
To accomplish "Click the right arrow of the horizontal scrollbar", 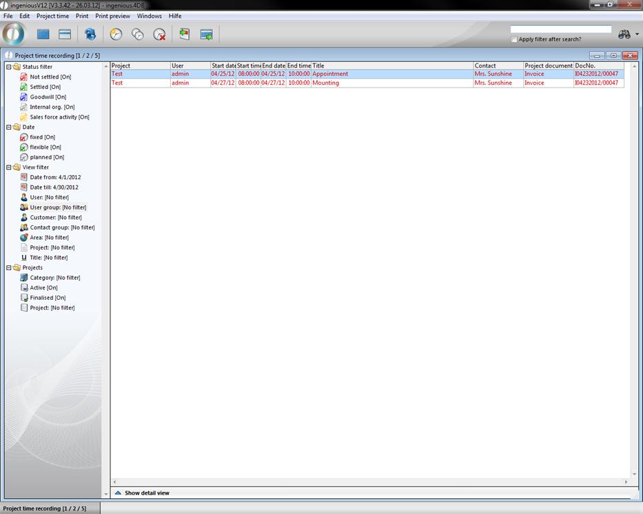I will point(626,482).
